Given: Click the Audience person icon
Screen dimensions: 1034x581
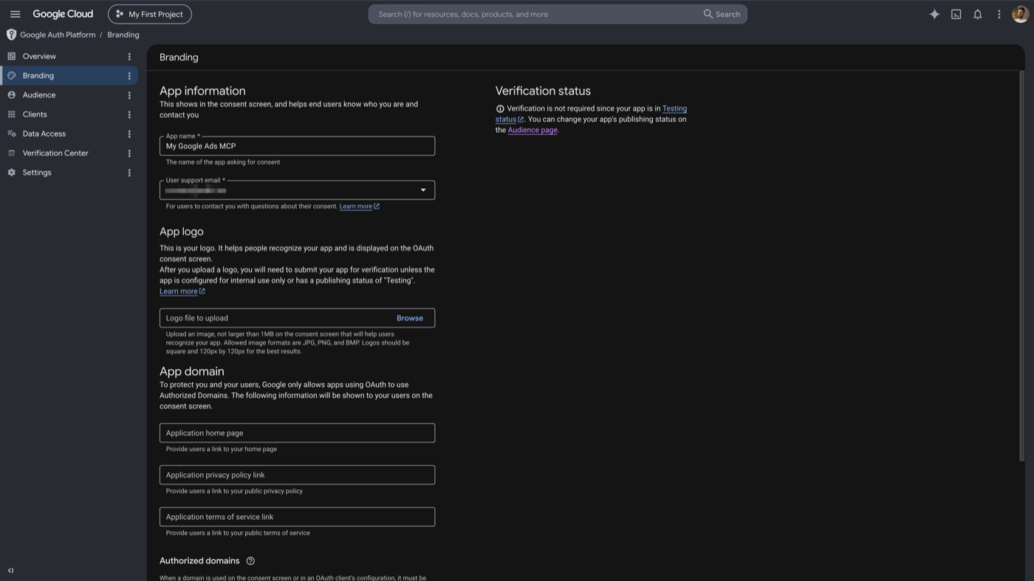Looking at the screenshot, I should coord(11,94).
